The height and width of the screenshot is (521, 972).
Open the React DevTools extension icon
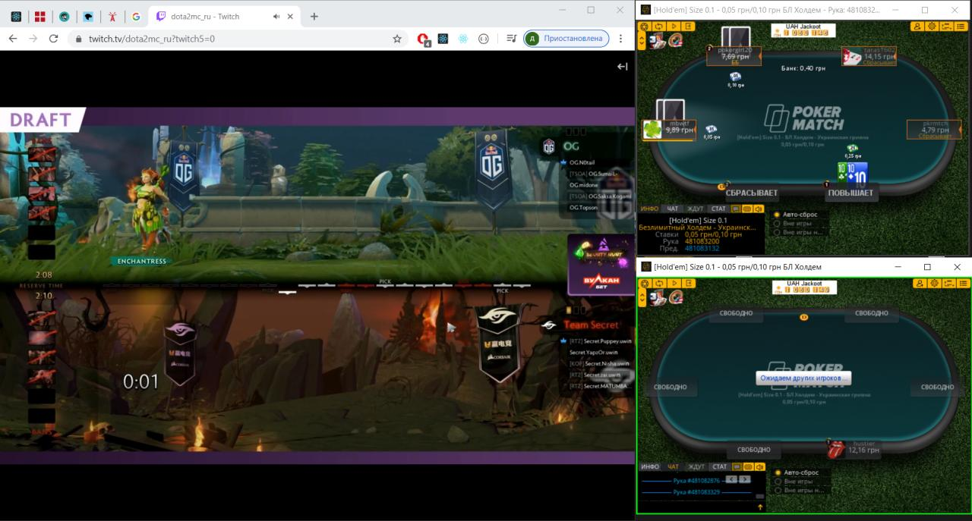click(443, 38)
